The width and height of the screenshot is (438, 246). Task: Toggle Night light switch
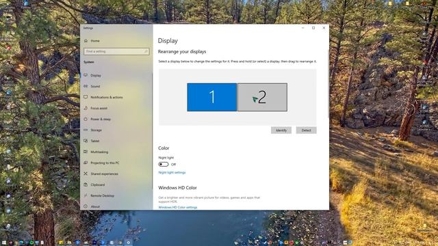pos(164,164)
